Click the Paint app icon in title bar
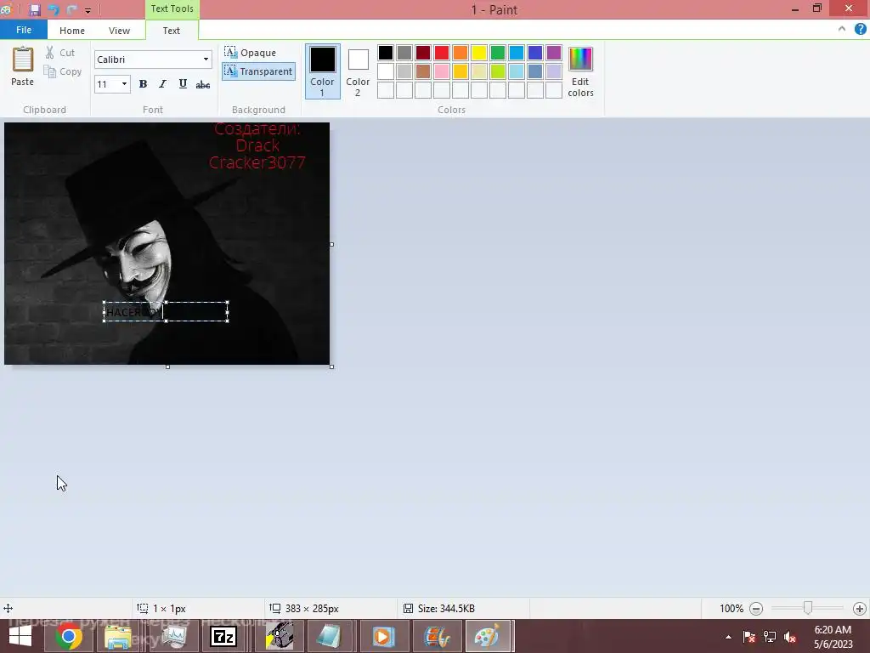 click(7, 9)
